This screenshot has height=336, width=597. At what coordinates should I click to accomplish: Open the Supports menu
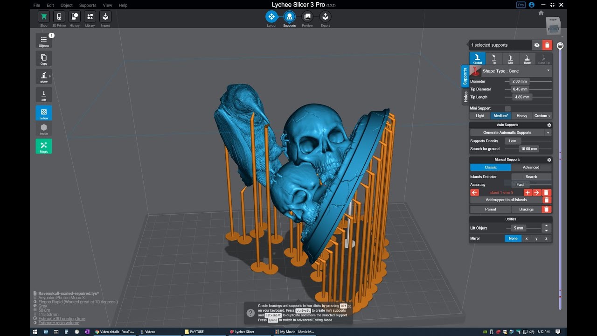[88, 5]
